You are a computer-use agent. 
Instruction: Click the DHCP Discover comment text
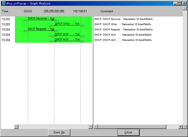[123, 19]
